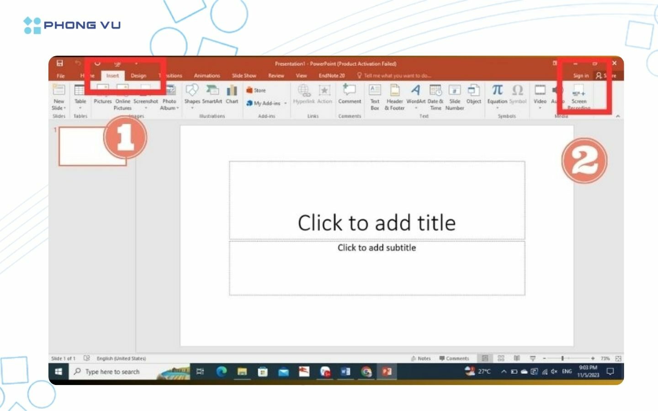Start Slide Show from status bar
The image size is (658, 411).
click(x=532, y=358)
